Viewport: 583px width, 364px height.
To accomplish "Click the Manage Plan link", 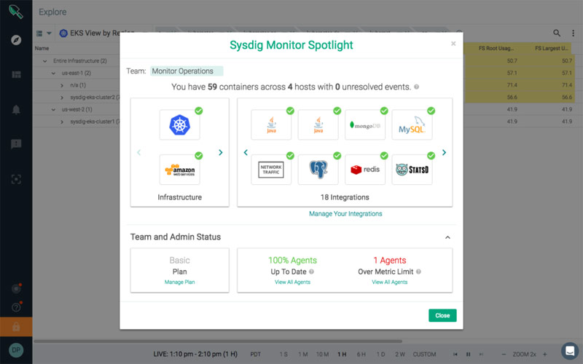I will 179,282.
